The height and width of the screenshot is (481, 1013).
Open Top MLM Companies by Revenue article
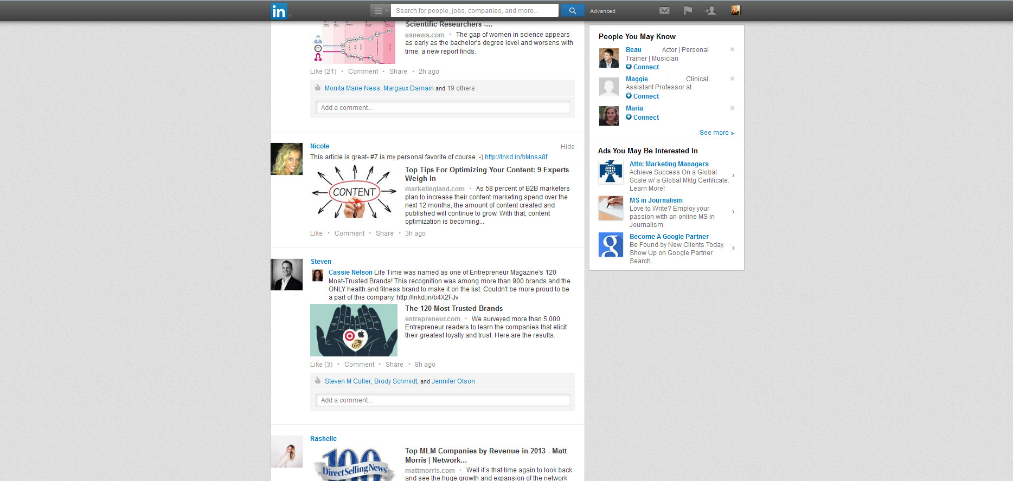pos(486,456)
